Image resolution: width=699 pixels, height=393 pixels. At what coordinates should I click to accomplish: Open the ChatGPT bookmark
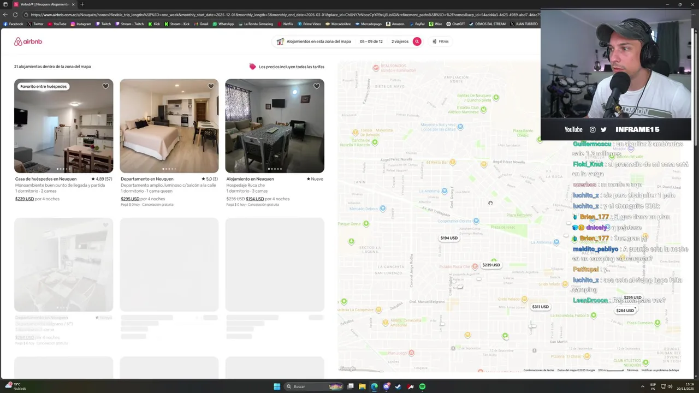click(455, 24)
